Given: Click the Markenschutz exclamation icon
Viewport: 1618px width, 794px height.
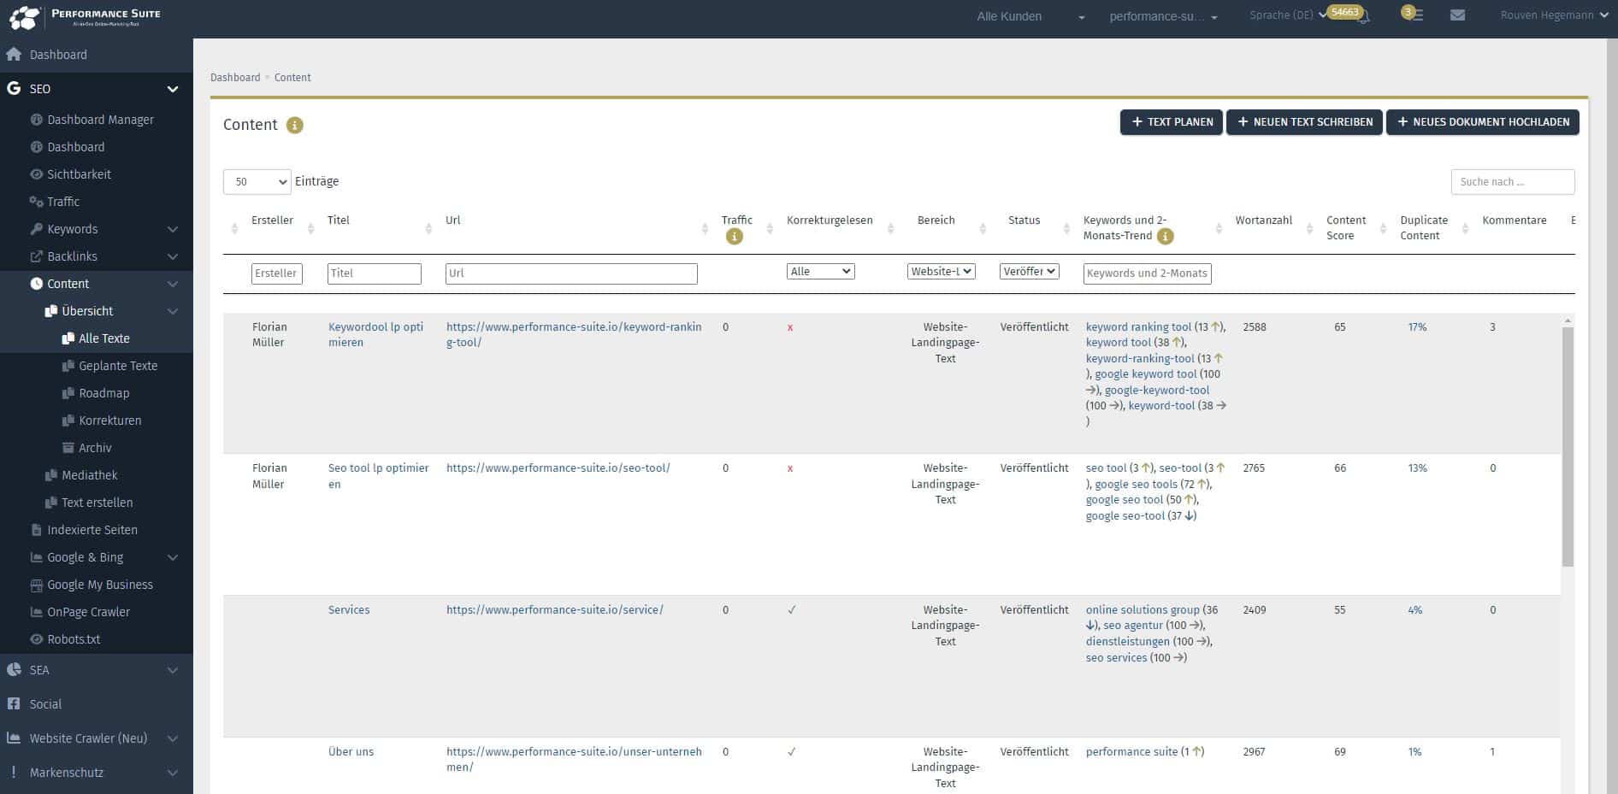Looking at the screenshot, I should [13, 773].
